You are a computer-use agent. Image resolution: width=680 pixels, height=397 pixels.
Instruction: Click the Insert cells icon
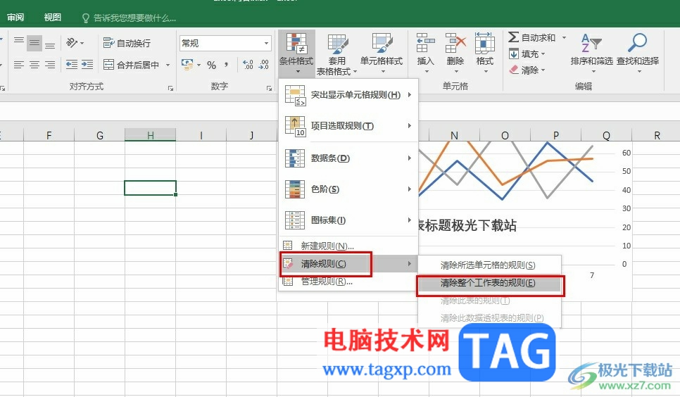point(425,43)
